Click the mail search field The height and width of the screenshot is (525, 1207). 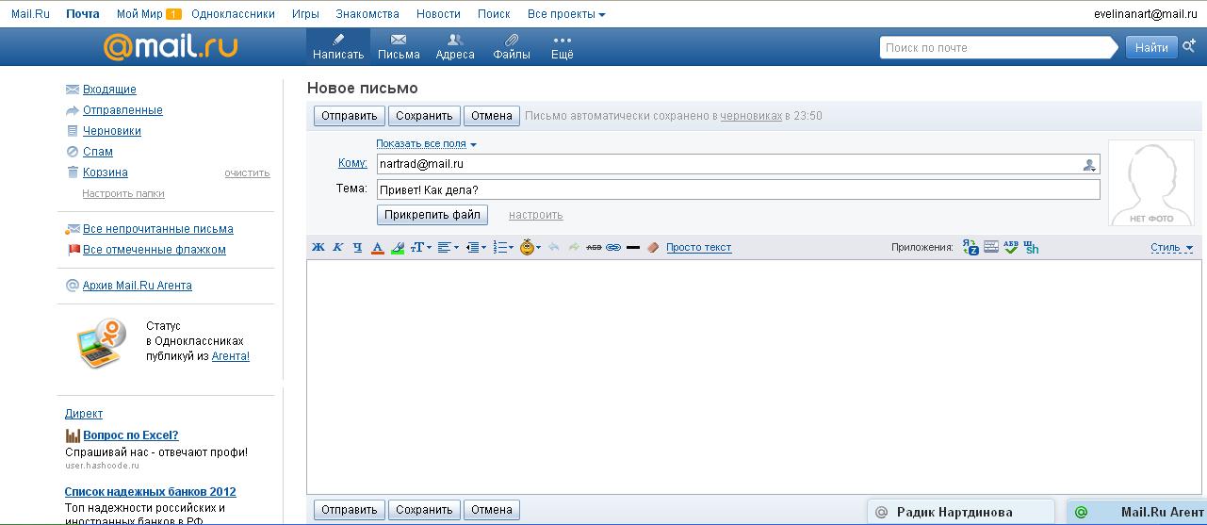[x=999, y=47]
